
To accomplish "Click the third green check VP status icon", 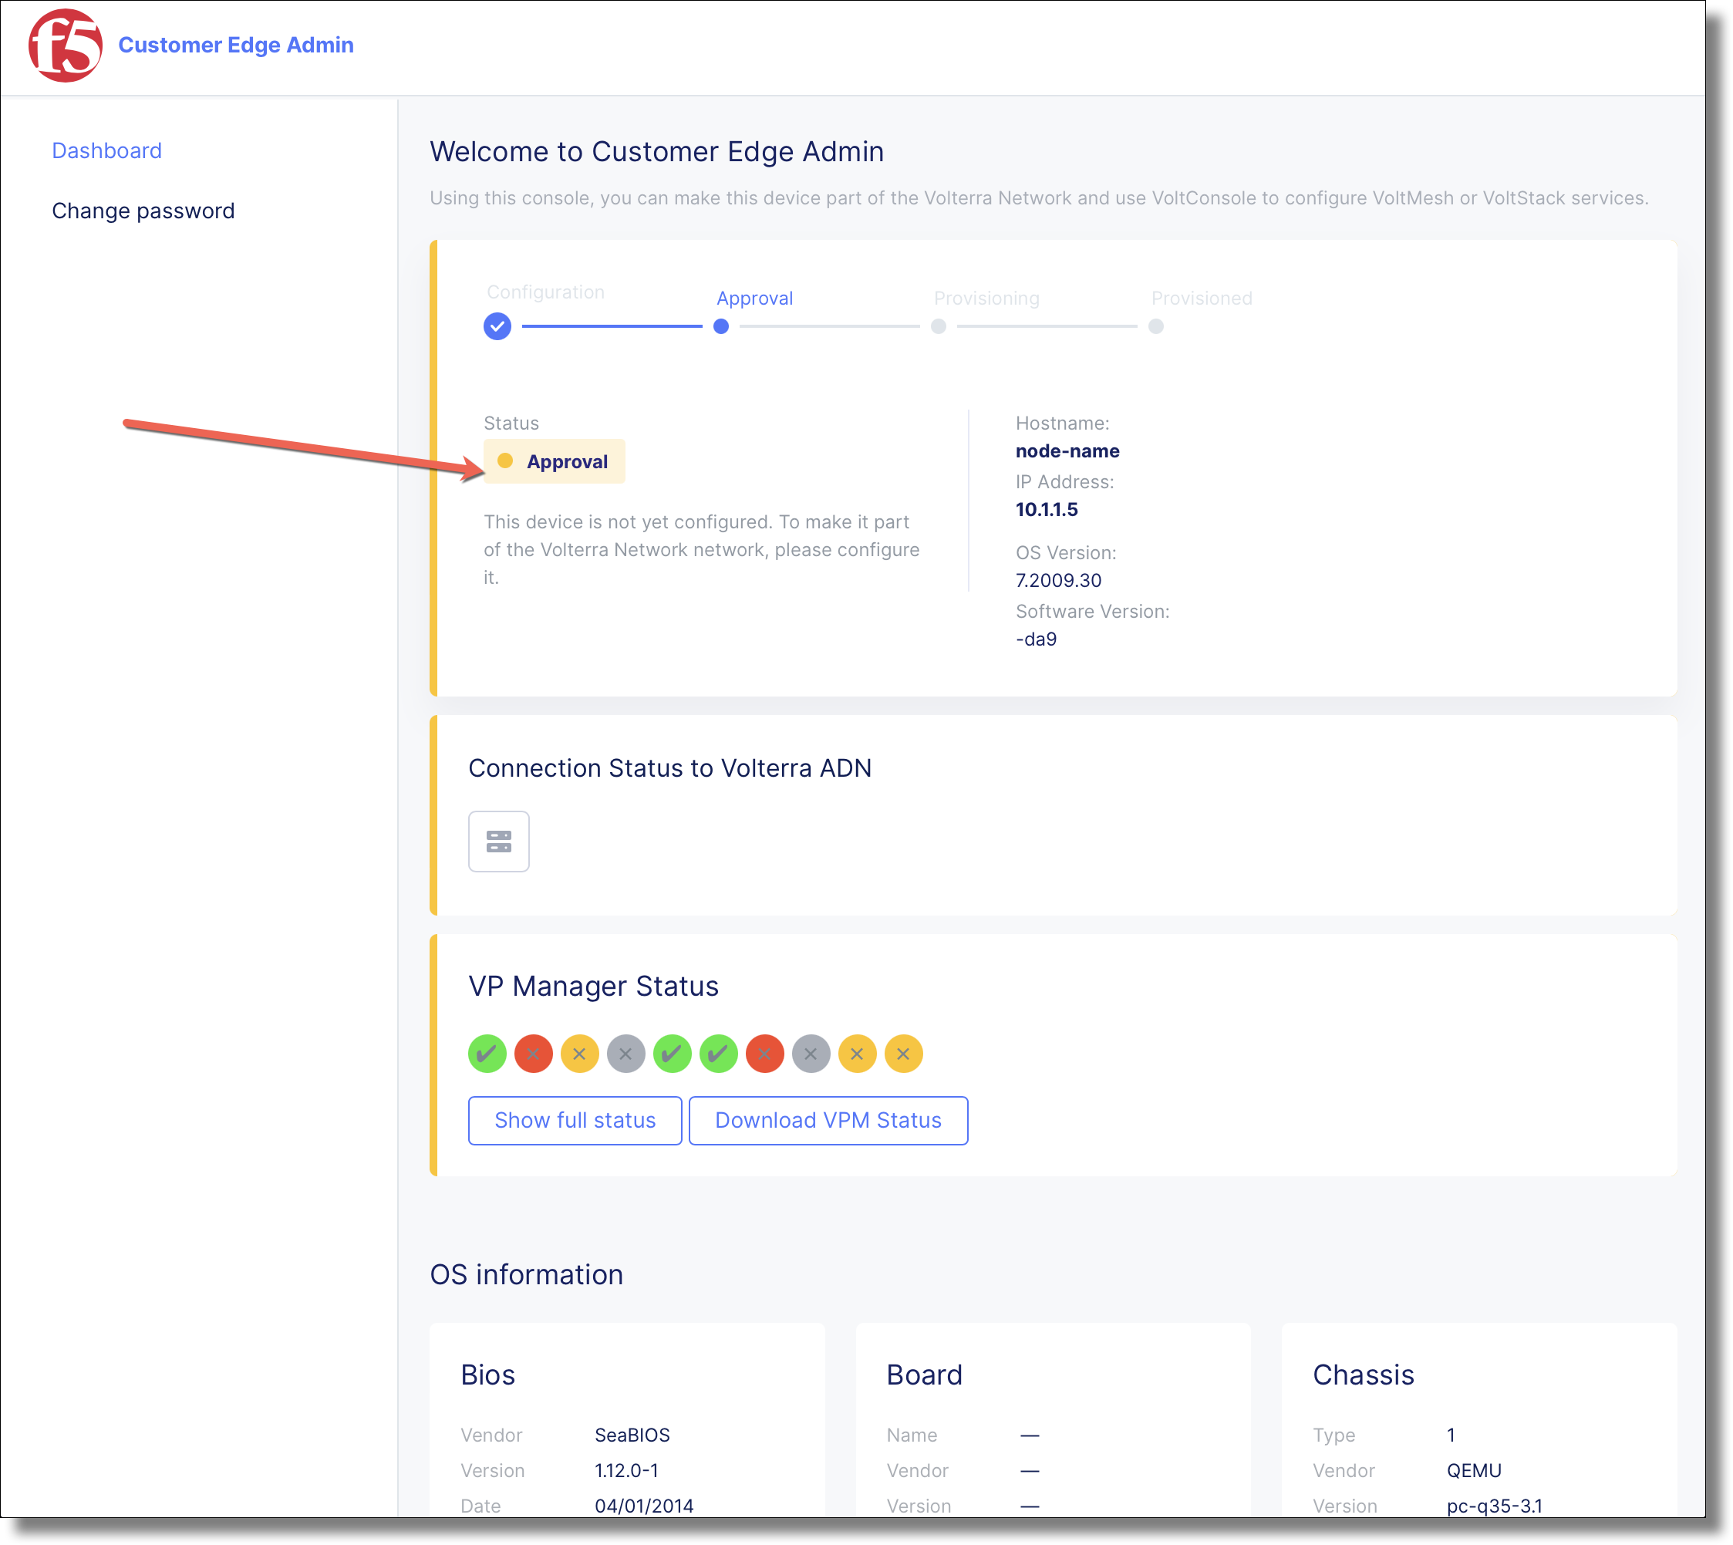I will point(719,1054).
